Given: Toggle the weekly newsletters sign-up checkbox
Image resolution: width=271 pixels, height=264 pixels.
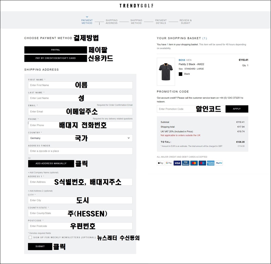Looking at the screenshot, I should point(30,237).
